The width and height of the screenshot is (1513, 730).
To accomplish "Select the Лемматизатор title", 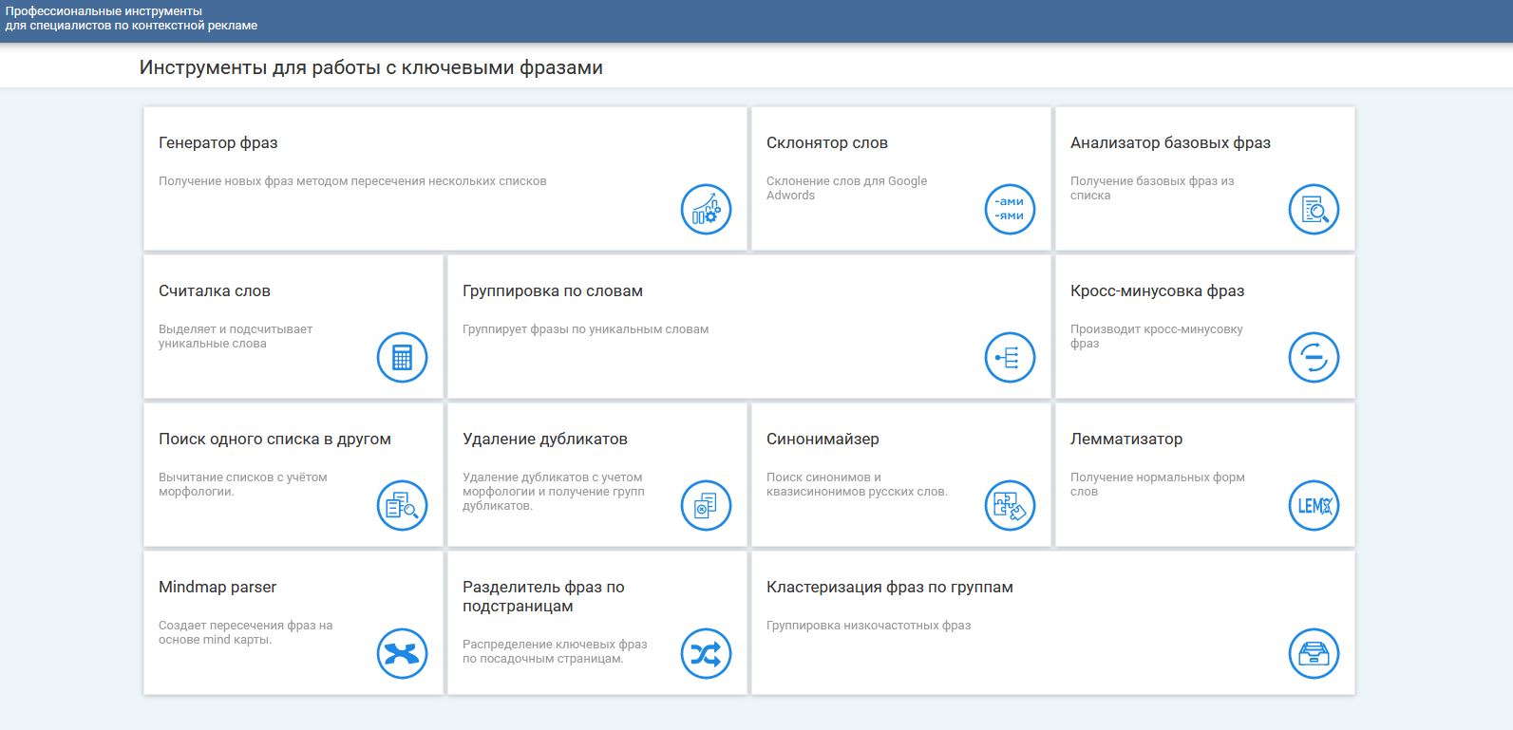I will pyautogui.click(x=1125, y=440).
